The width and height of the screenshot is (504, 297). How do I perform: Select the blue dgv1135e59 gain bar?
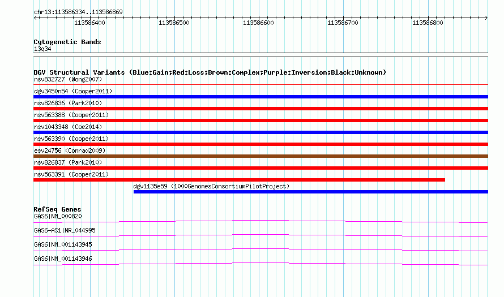pos(311,192)
